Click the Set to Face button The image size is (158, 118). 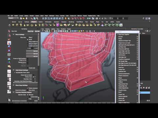pos(32,56)
